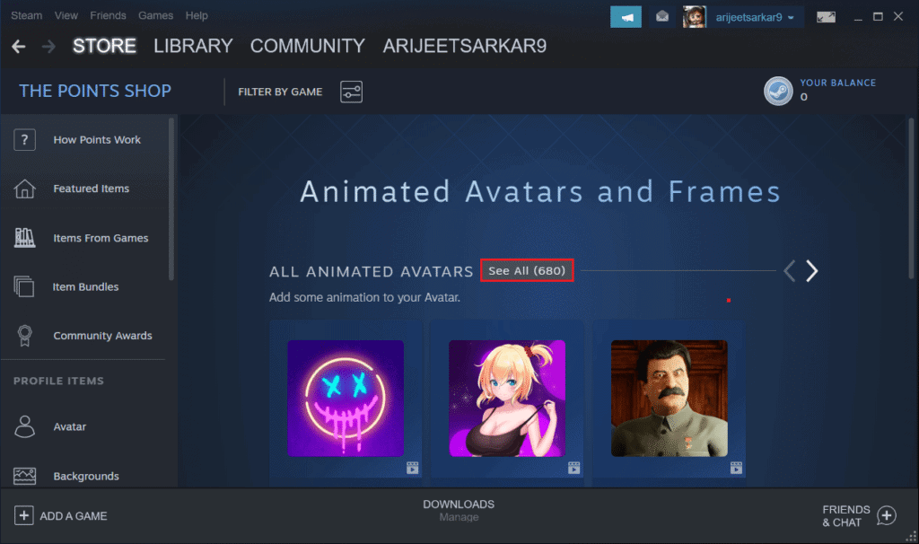Image resolution: width=919 pixels, height=544 pixels.
Task: Click the Items From Games building icon
Action: [x=24, y=237]
